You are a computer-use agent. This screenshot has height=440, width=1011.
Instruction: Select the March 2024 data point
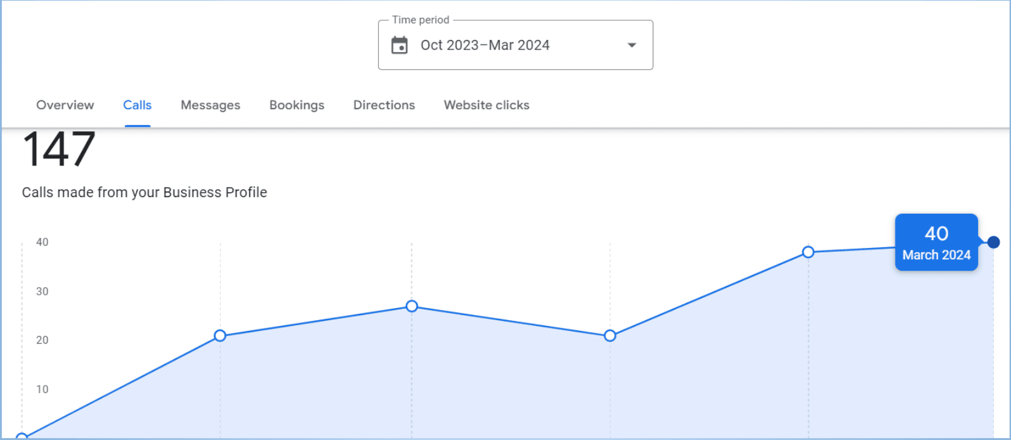coord(994,242)
